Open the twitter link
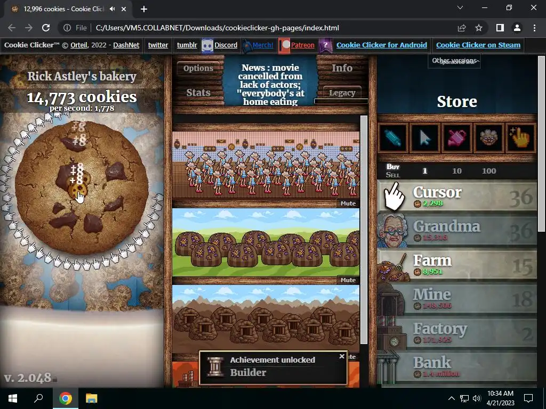Image resolution: width=546 pixels, height=409 pixels. 158,45
